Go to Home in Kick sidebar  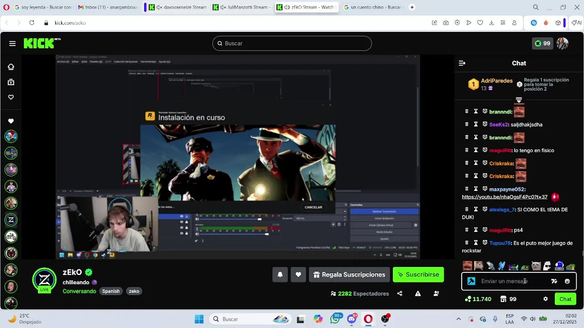point(11,67)
